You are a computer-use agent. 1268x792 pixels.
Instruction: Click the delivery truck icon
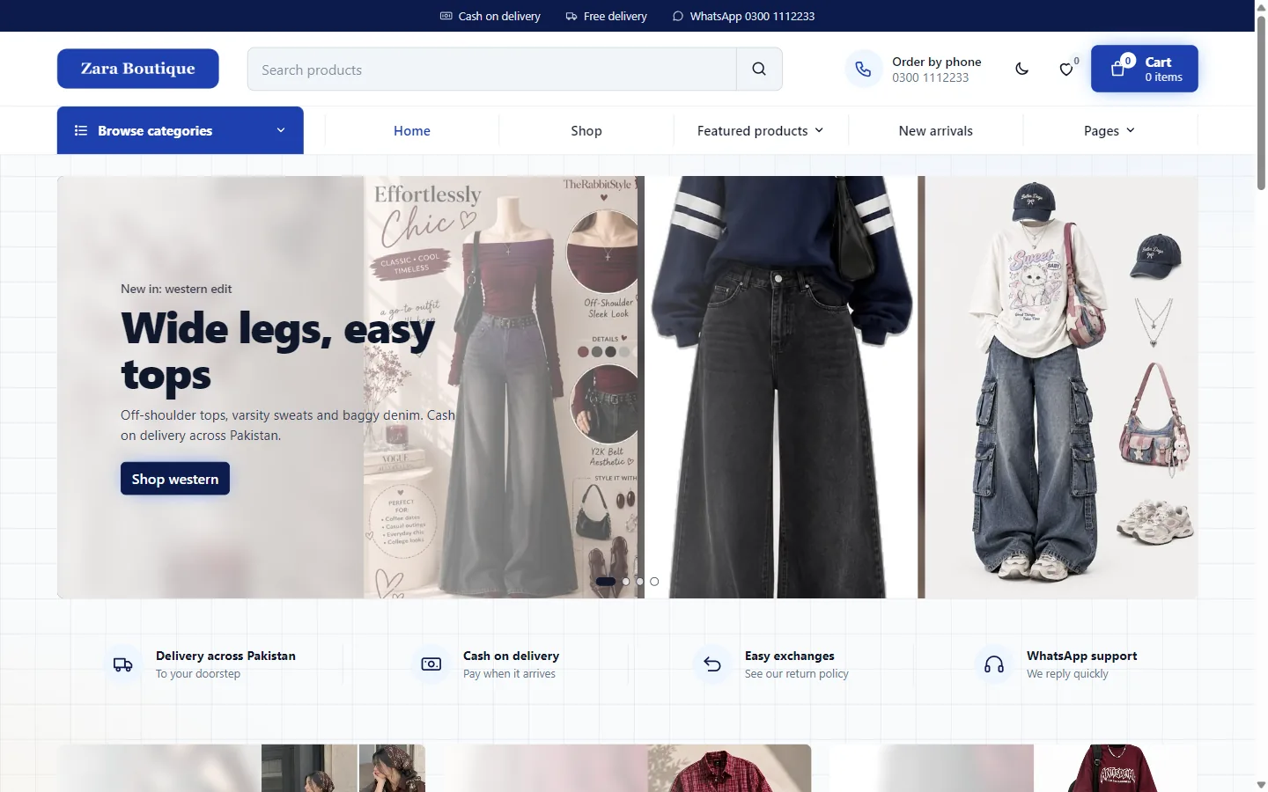[123, 664]
